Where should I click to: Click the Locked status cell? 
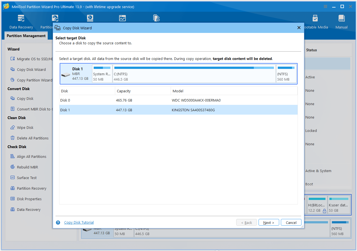point(311,131)
